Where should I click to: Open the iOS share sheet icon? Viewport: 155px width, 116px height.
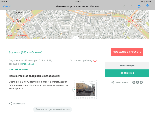[x=148, y=6]
